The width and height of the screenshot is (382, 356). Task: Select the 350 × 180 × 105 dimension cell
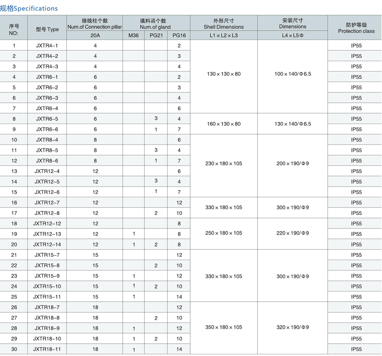tap(224, 327)
